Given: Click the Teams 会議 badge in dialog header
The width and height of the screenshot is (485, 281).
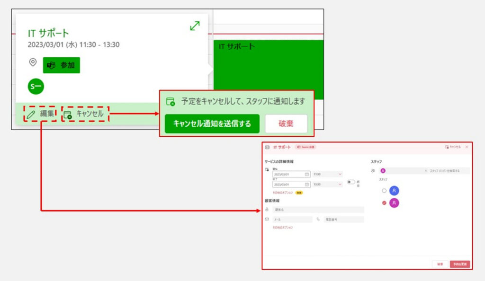Looking at the screenshot, I should tap(305, 147).
